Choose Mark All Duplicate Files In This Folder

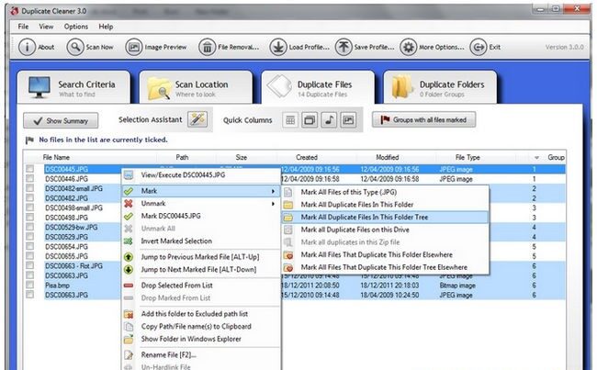[x=385, y=205]
